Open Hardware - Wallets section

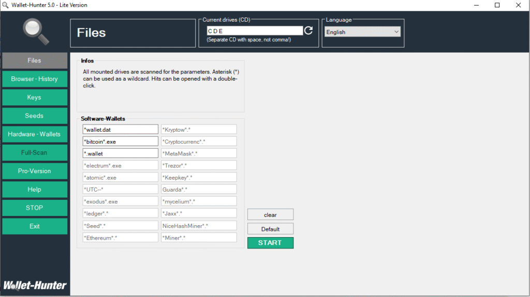35,134
